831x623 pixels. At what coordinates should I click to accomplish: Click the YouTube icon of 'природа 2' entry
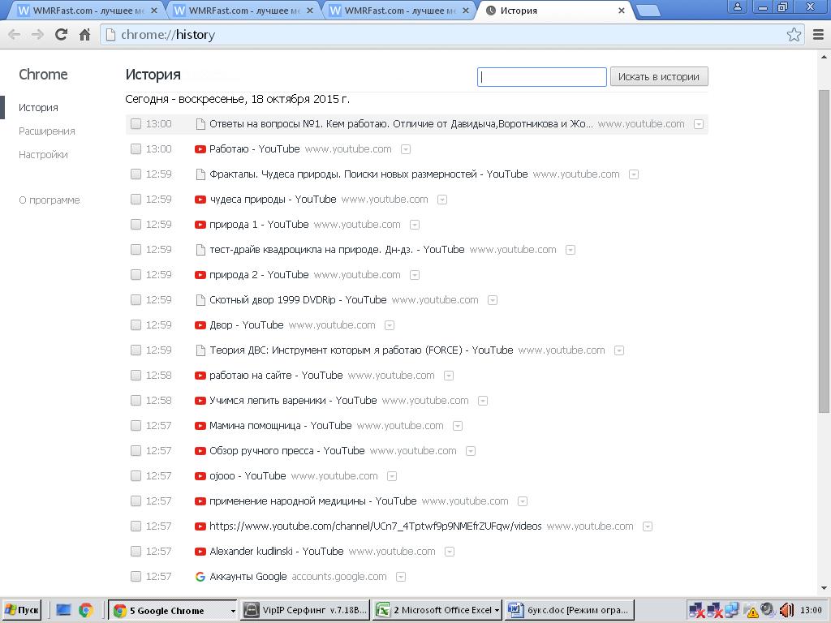tap(200, 275)
